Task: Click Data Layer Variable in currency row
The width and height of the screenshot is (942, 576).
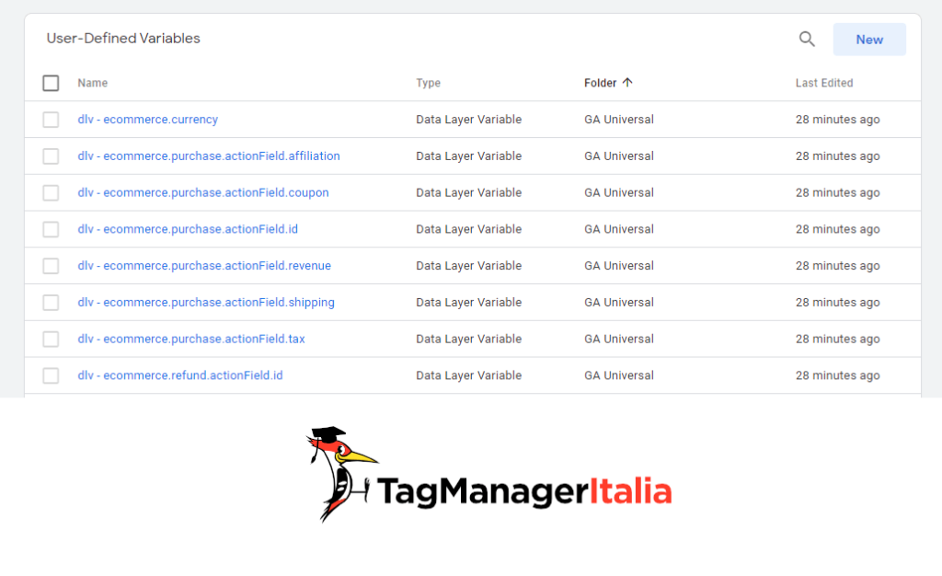Action: tap(468, 120)
